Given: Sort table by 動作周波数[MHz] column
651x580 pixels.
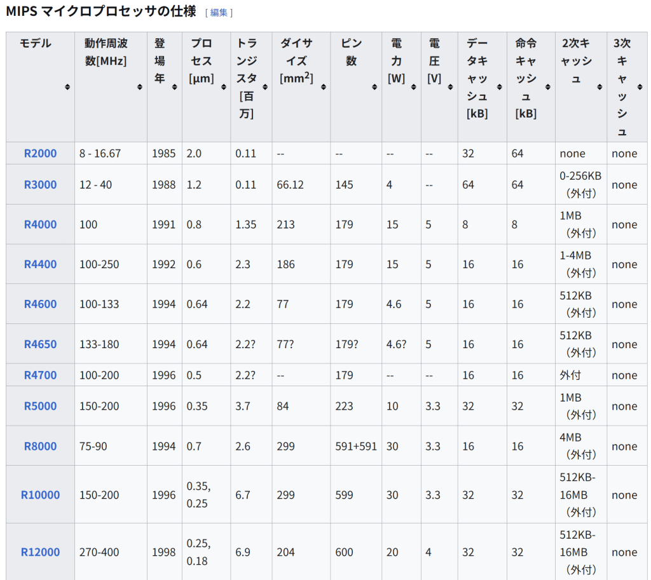Looking at the screenshot, I should click(x=139, y=87).
